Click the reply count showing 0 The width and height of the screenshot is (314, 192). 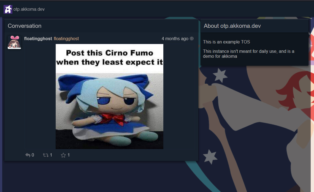(x=33, y=155)
